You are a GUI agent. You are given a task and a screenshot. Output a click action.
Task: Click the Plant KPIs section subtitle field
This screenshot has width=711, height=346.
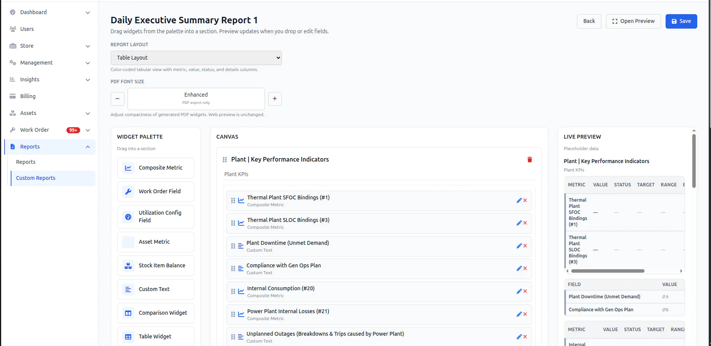pos(379,174)
